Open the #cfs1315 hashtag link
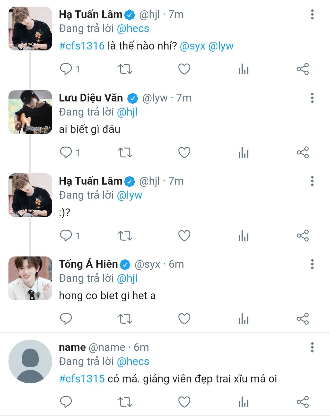This screenshot has width=330, height=417. tap(82, 379)
